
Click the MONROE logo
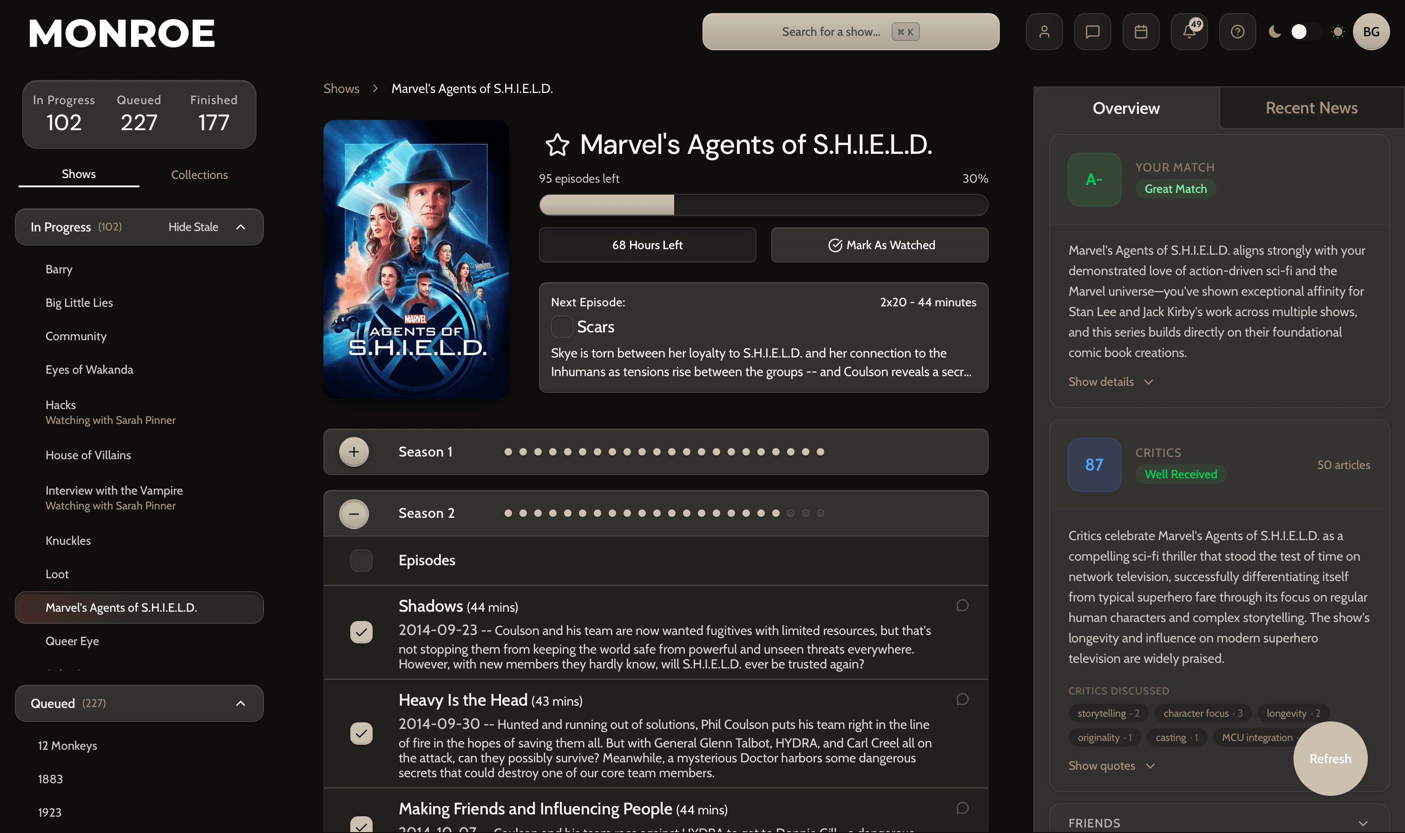click(122, 33)
